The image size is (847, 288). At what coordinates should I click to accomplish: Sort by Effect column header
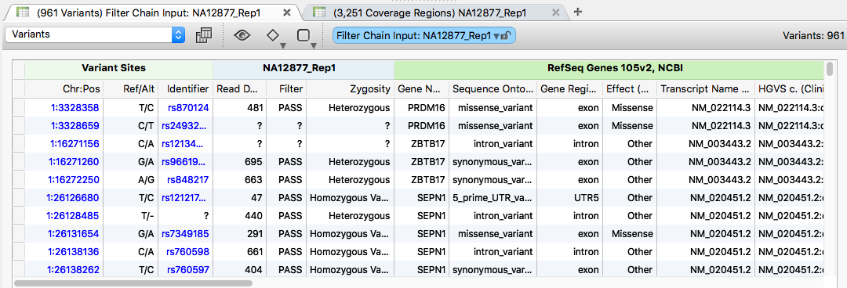click(630, 89)
